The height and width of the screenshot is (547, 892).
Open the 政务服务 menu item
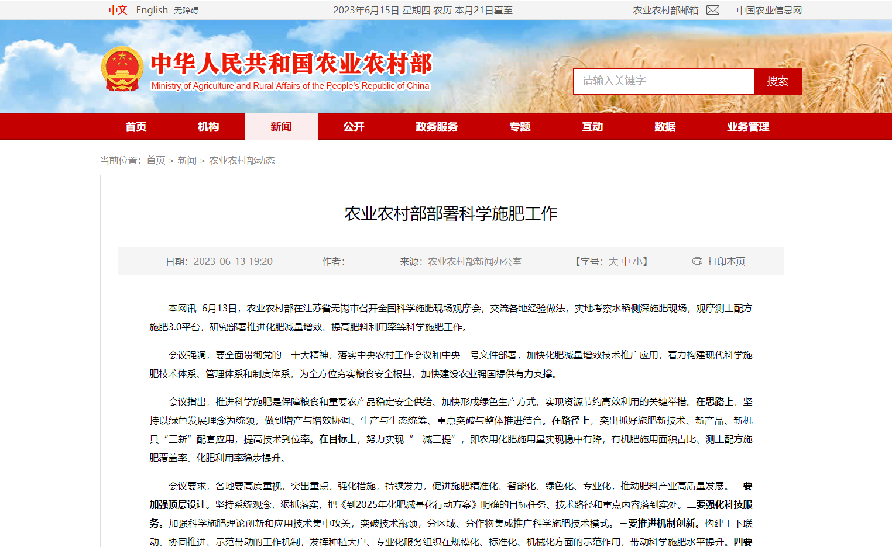[435, 126]
